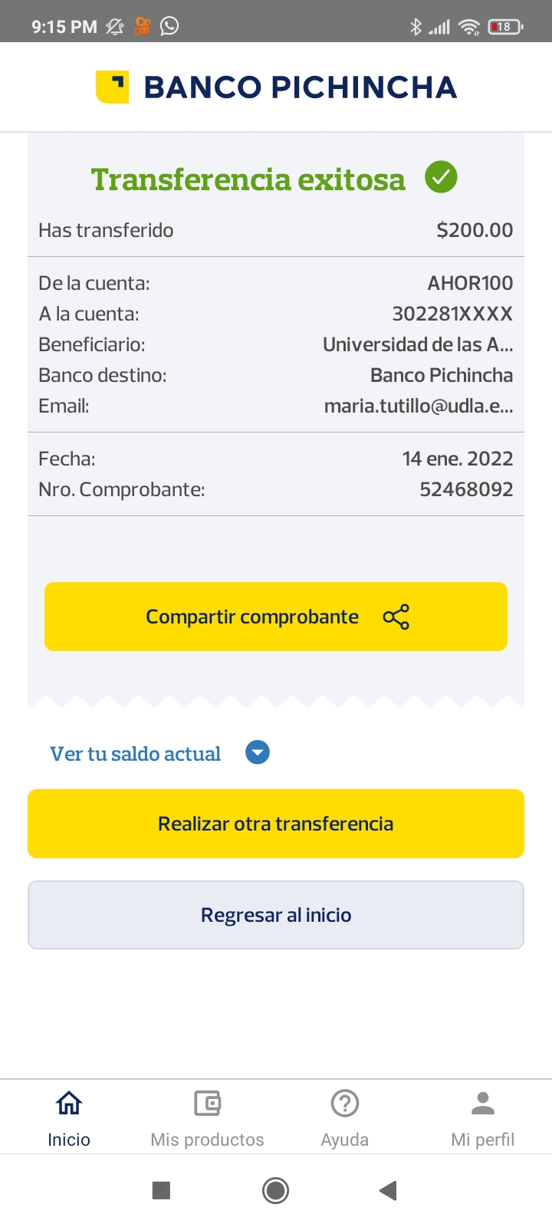Tap the Android back navigation triangle
Image resolution: width=552 pixels, height=1227 pixels.
[388, 1190]
